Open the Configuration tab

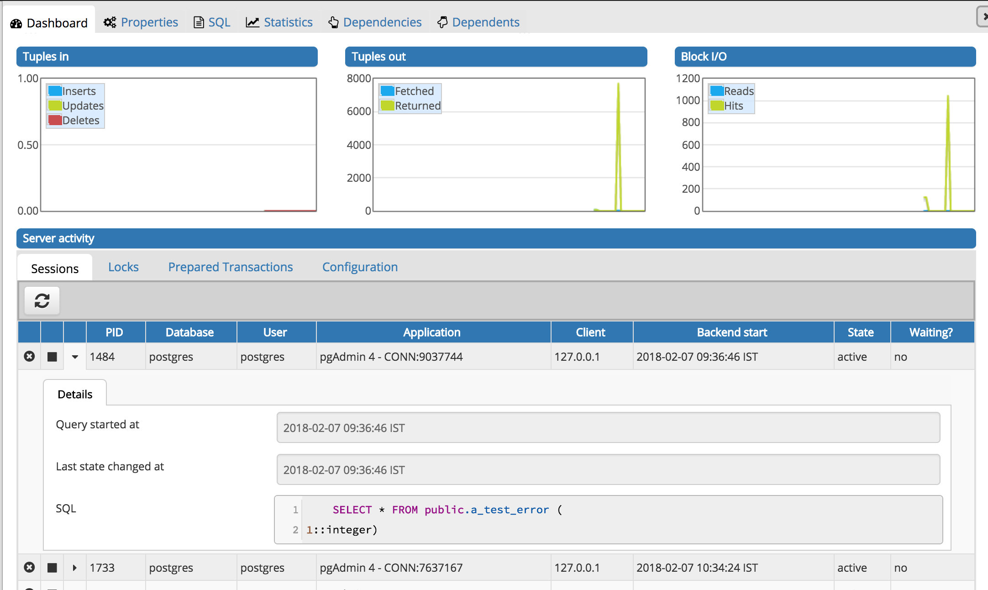(x=360, y=267)
